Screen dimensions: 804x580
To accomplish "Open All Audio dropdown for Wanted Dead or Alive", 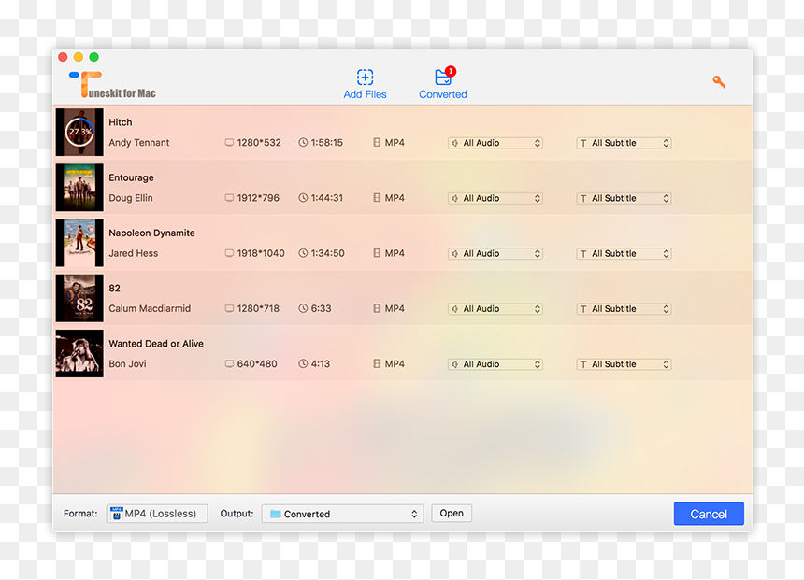I will click(495, 364).
